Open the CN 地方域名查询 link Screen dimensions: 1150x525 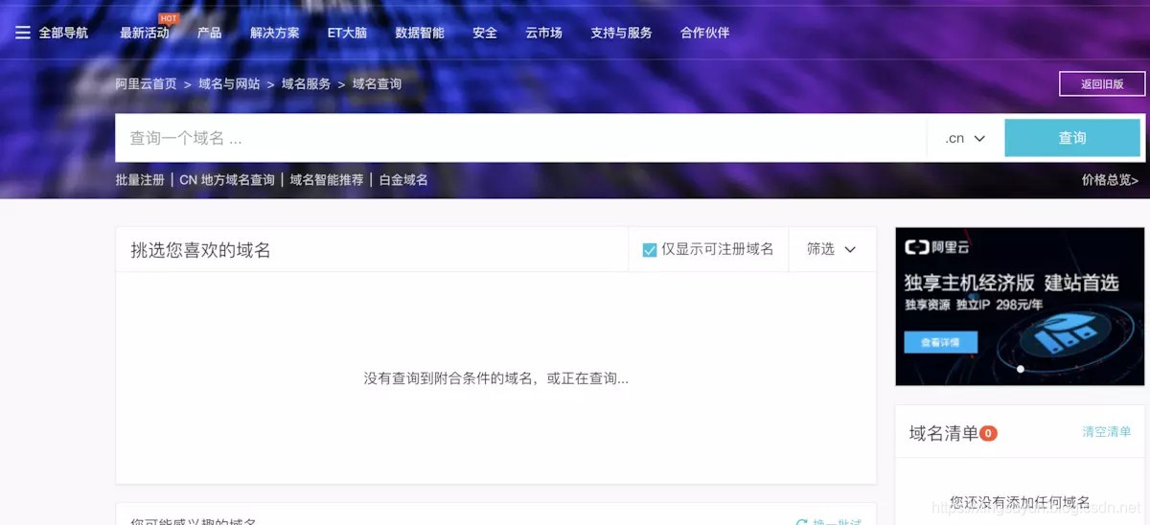(x=227, y=180)
